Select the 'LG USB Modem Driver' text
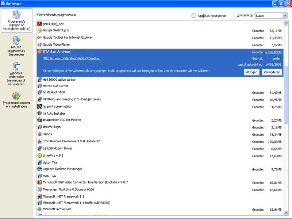Screen dimensions: 292x219 (57, 148)
